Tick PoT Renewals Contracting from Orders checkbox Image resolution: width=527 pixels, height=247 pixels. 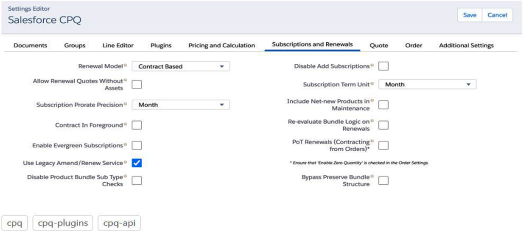pyautogui.click(x=383, y=146)
